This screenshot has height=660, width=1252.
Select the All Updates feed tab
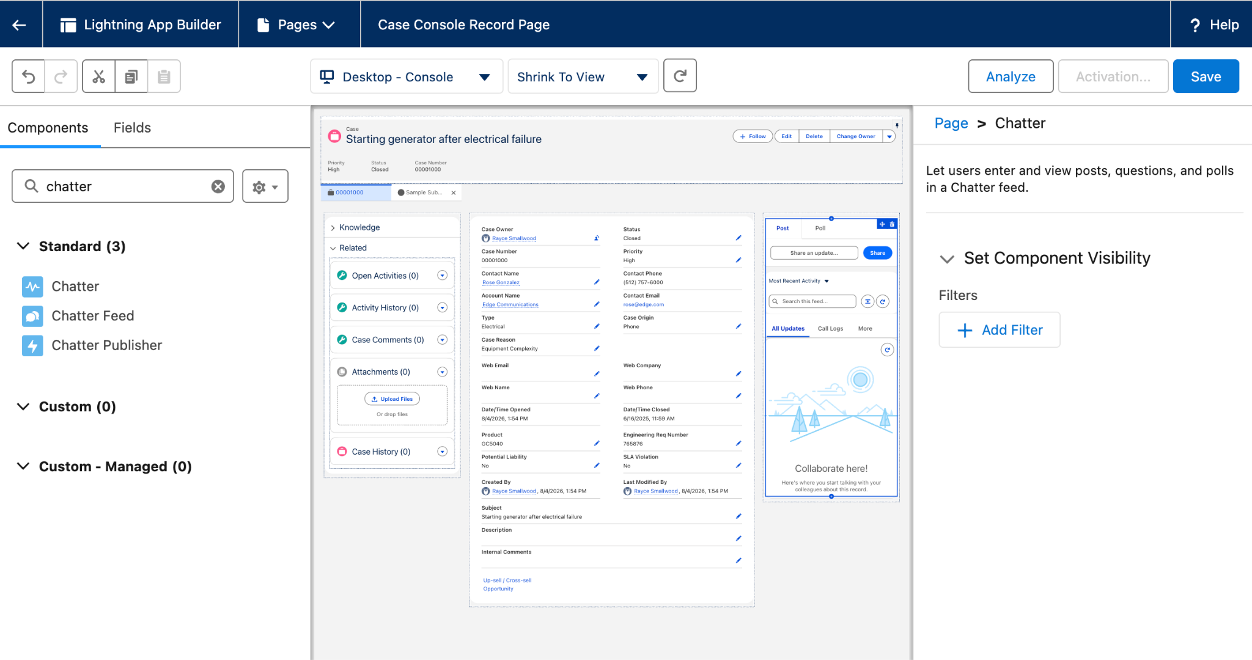pyautogui.click(x=788, y=329)
